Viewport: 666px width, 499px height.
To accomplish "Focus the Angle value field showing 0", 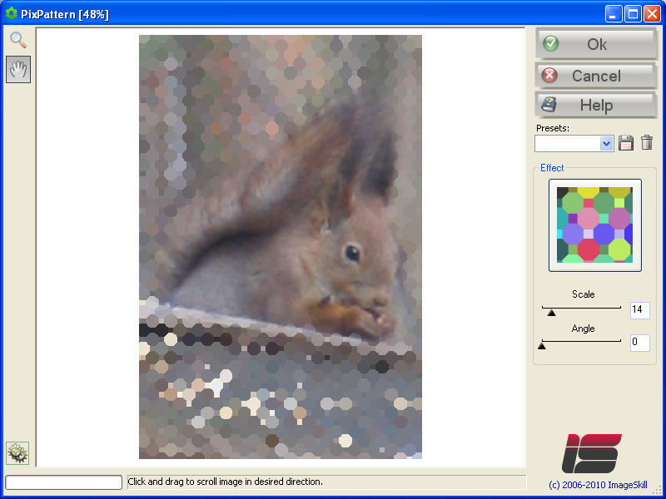I will click(x=639, y=343).
